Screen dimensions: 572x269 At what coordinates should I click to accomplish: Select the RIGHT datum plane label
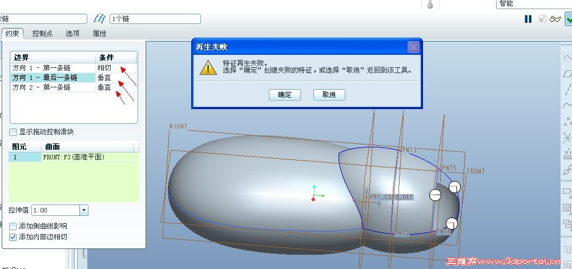tap(178, 126)
